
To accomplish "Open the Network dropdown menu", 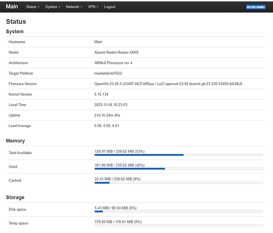I will coord(74,7).
